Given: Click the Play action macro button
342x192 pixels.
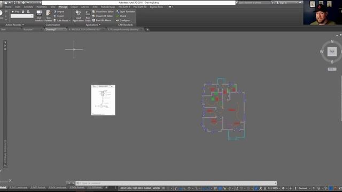Looking at the screenshot, I should coord(15,12).
